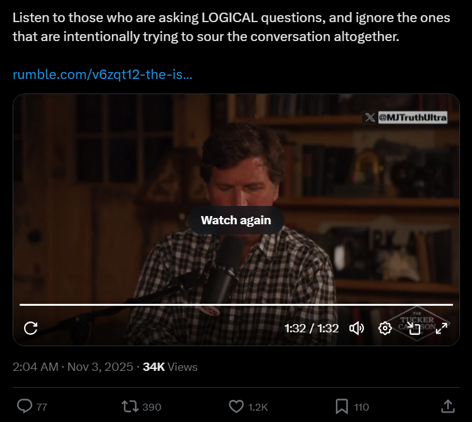The height and width of the screenshot is (422, 472).
Task: Mute the video using the speaker icon
Action: [x=357, y=328]
